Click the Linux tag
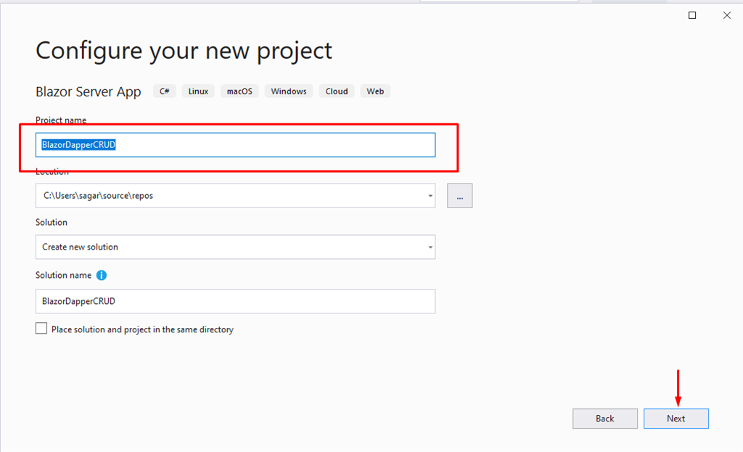This screenshot has width=743, height=452. [x=198, y=91]
